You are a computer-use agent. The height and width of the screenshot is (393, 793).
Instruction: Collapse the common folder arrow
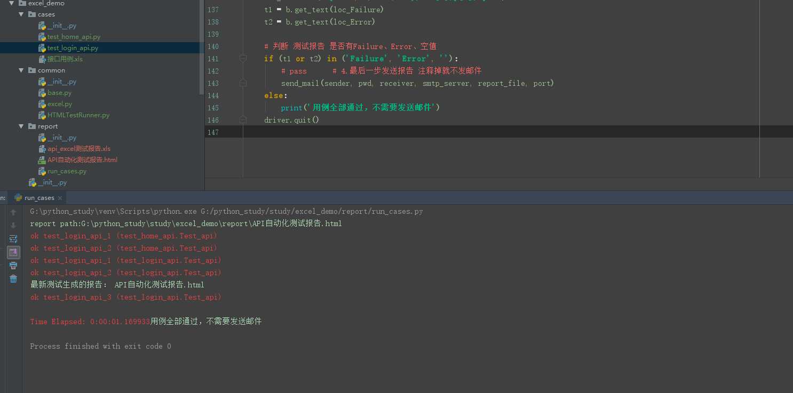(x=21, y=70)
